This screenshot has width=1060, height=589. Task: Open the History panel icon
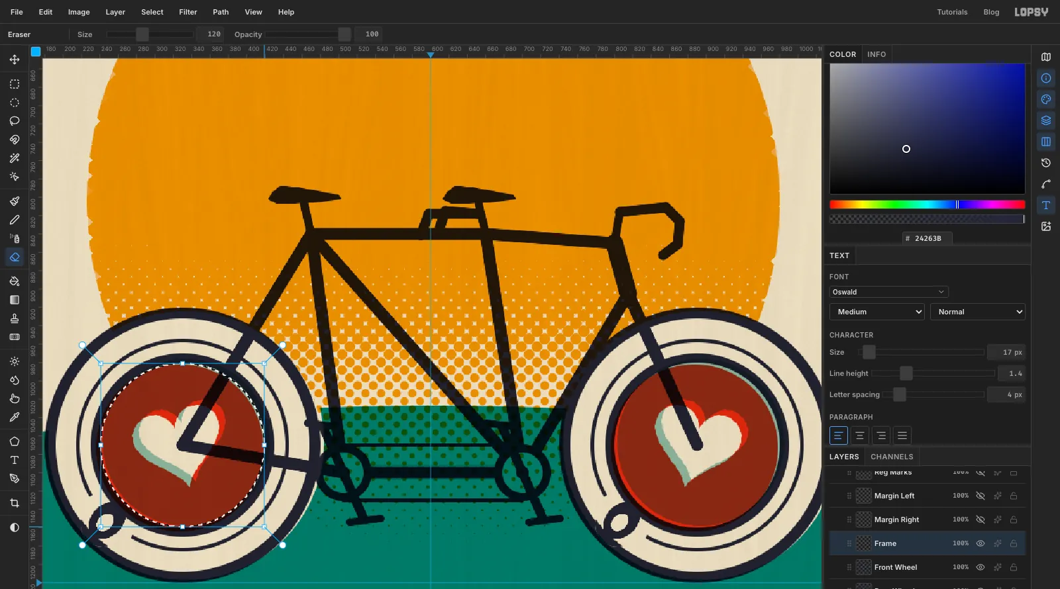pos(1046,163)
